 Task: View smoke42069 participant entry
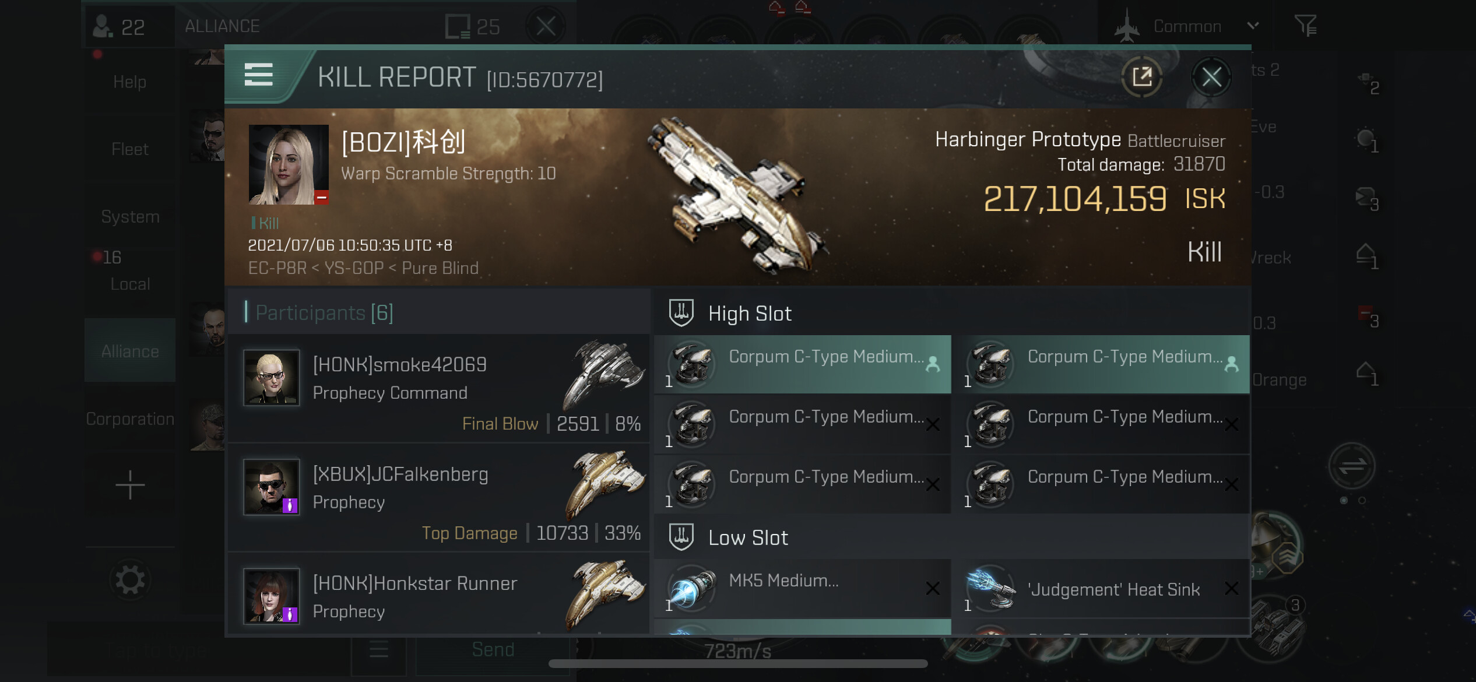439,388
